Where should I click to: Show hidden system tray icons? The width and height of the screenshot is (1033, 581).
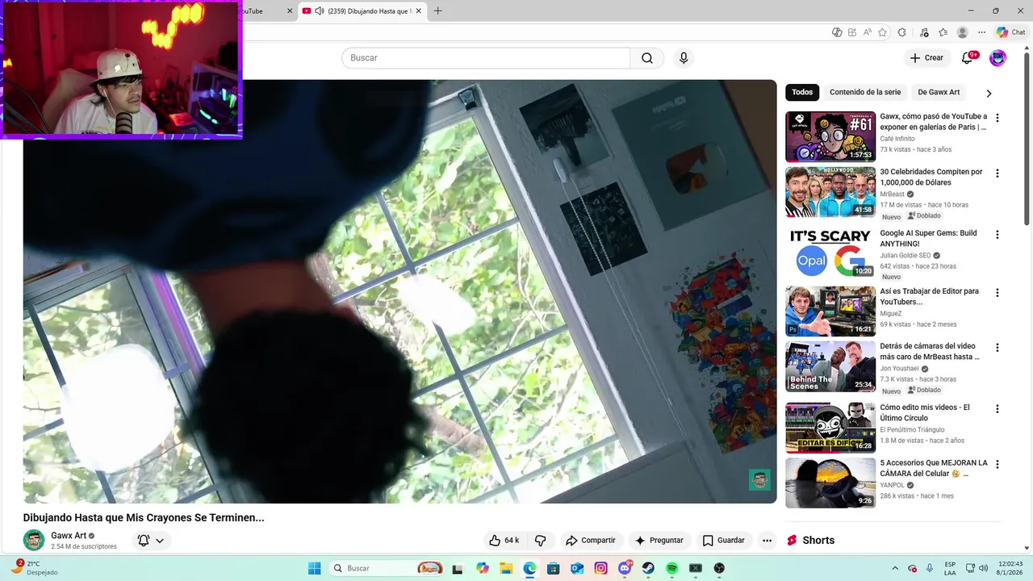click(x=894, y=568)
